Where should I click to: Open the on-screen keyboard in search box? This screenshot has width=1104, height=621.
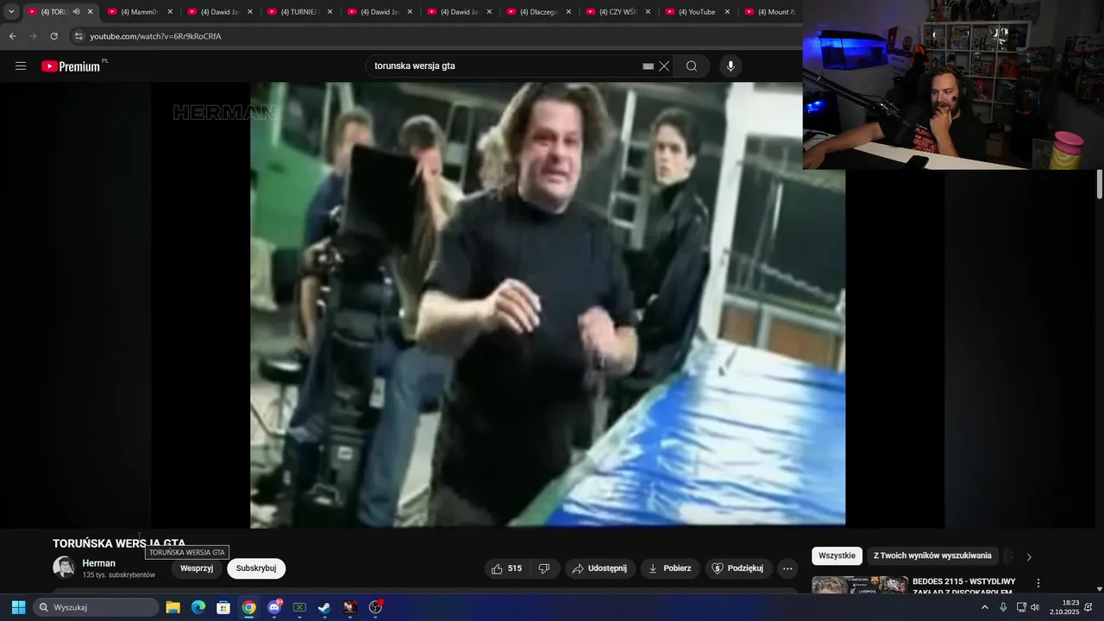coord(649,66)
